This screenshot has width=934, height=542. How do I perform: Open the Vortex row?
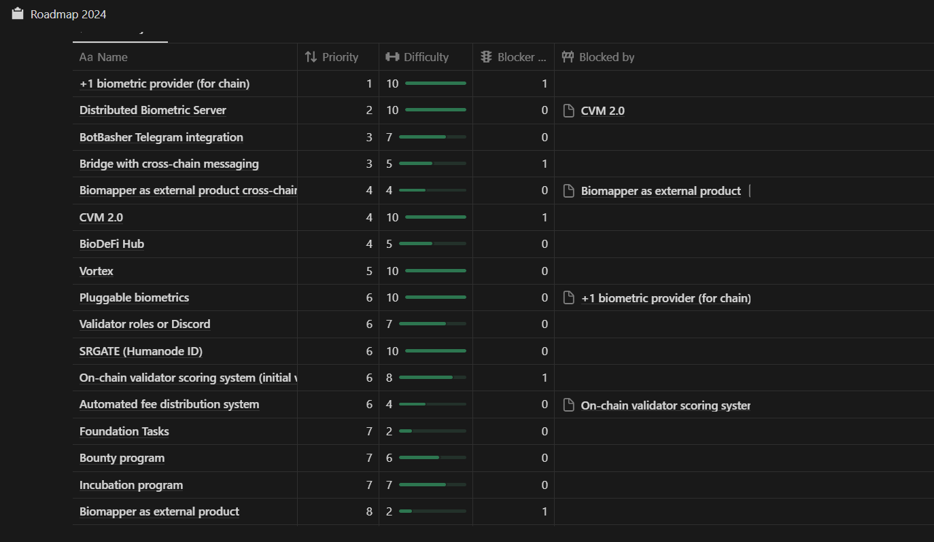click(x=97, y=271)
